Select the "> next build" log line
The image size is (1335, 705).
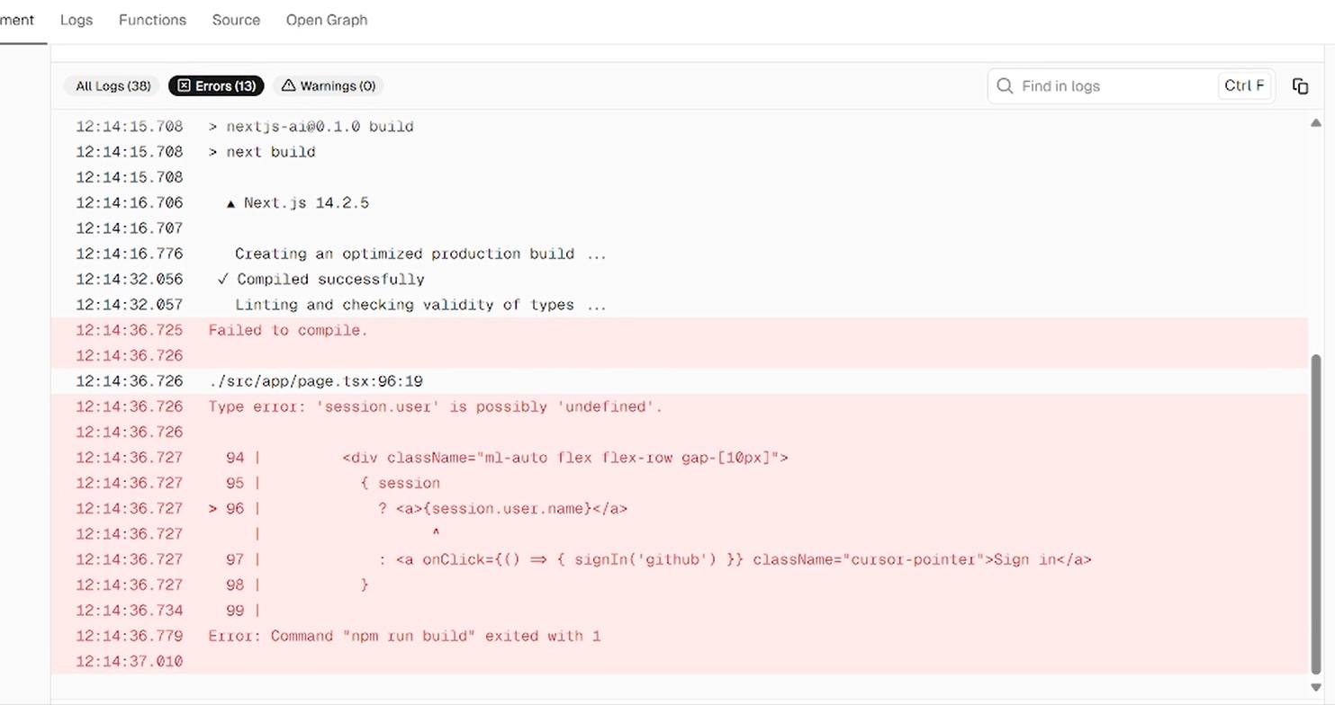[679, 152]
